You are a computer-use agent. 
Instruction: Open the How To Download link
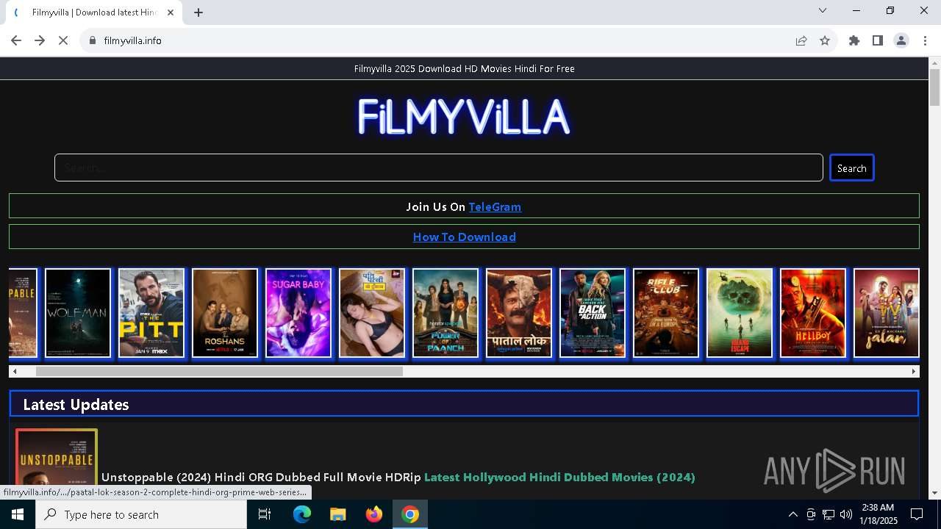click(x=465, y=237)
